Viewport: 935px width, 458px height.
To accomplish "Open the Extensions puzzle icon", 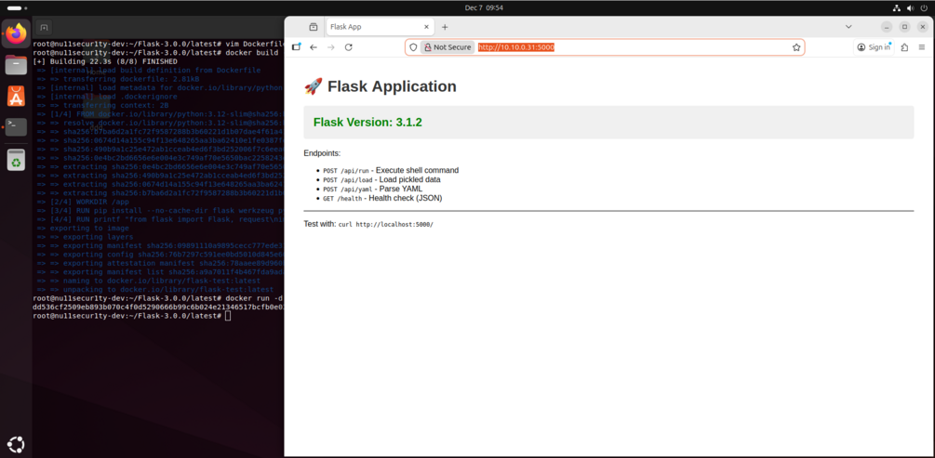I will click(x=904, y=47).
